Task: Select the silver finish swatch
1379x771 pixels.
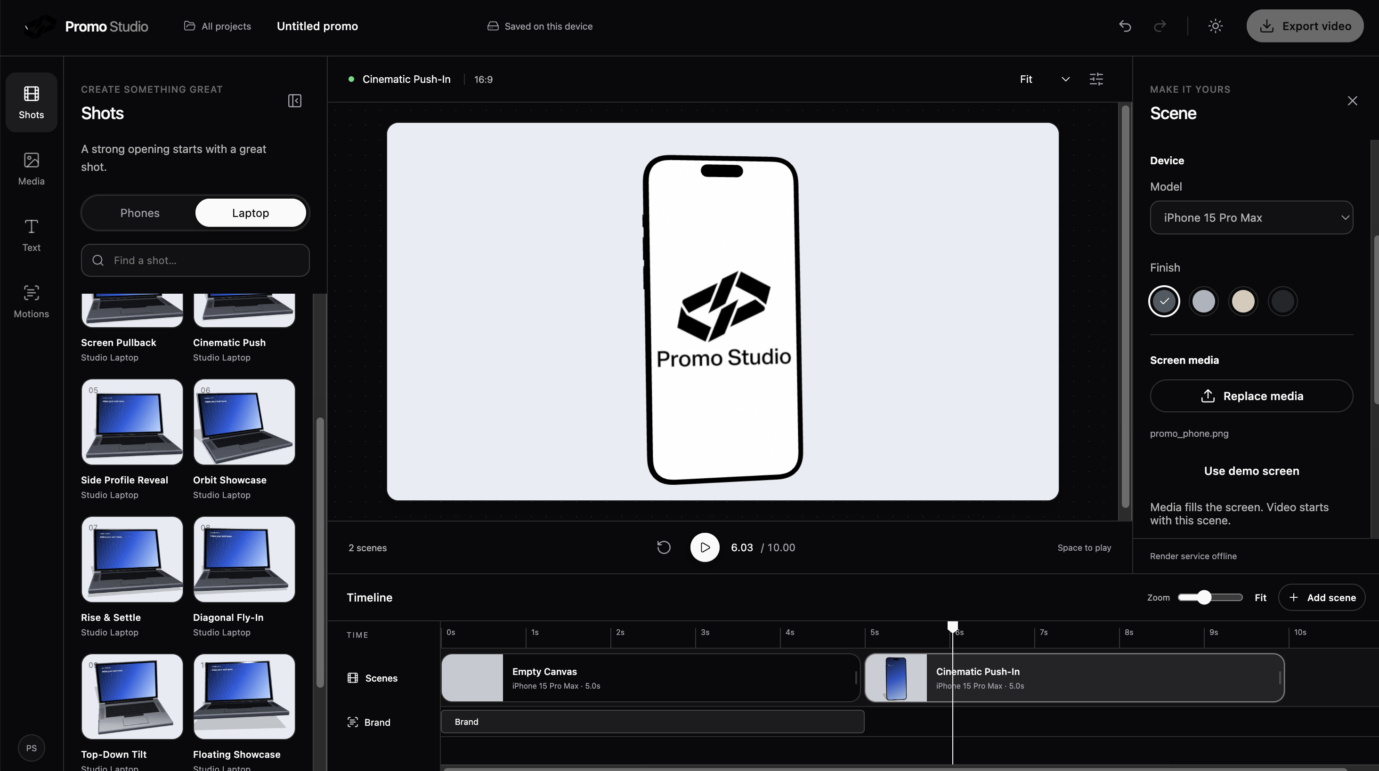Action: coord(1203,301)
